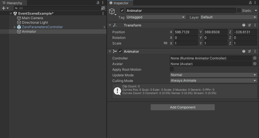Open the Avatar object picker
This screenshot has width=259, height=138.
(255, 64)
